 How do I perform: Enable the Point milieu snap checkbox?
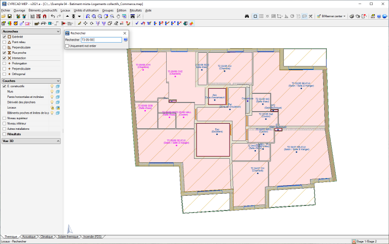[4, 42]
